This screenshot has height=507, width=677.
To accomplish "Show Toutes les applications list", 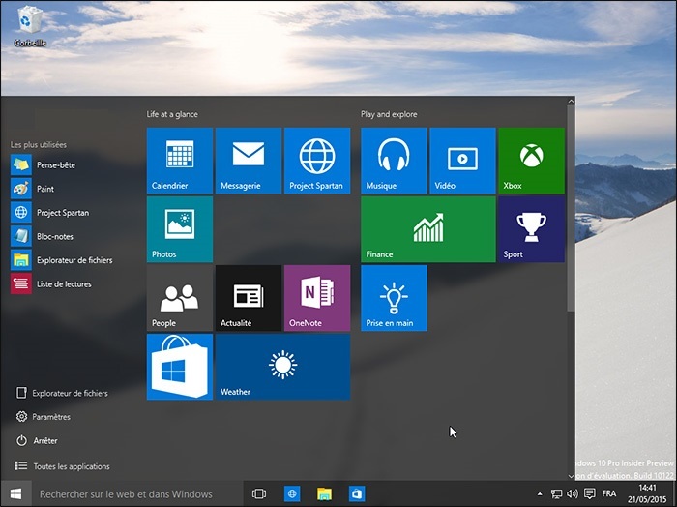I will tap(62, 466).
